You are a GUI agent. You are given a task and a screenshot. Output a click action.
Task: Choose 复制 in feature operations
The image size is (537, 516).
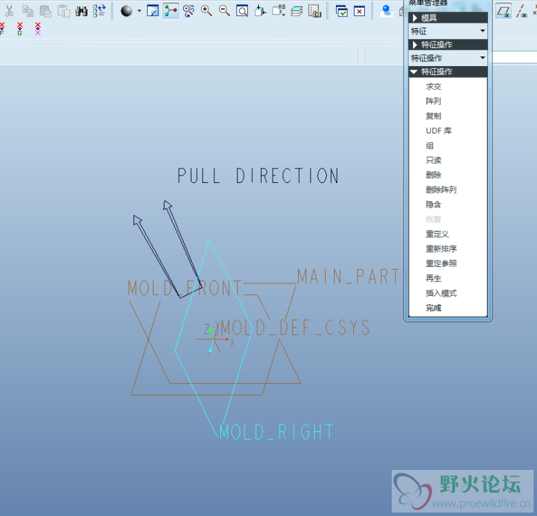pos(433,116)
